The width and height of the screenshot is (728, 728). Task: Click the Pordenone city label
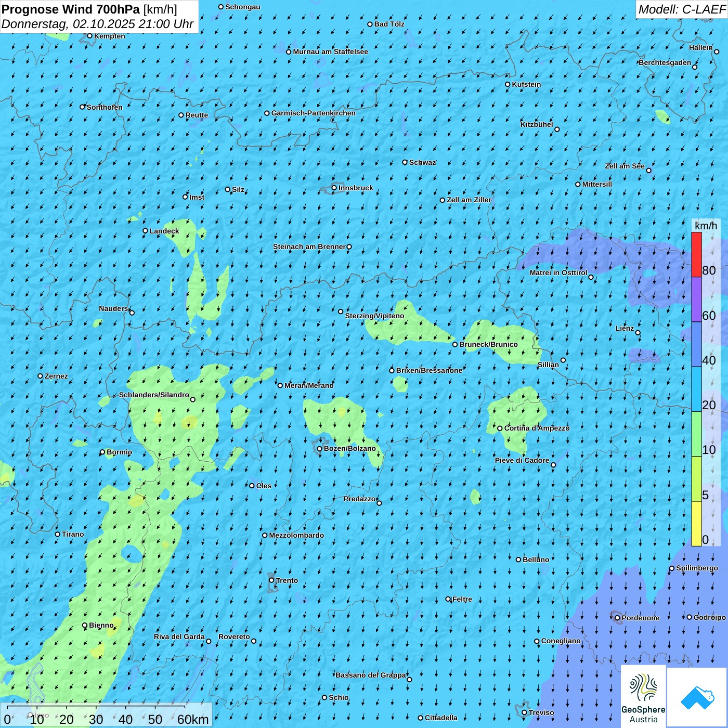[x=641, y=618]
